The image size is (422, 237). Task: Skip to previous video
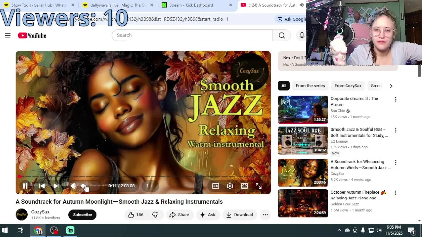(x=42, y=186)
